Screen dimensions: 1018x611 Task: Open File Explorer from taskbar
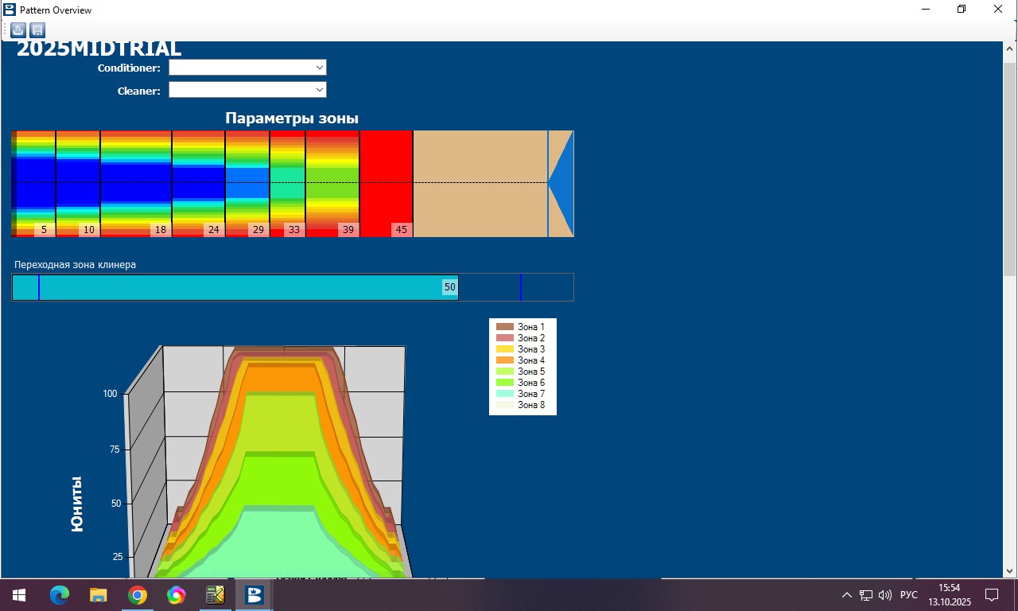click(x=99, y=595)
